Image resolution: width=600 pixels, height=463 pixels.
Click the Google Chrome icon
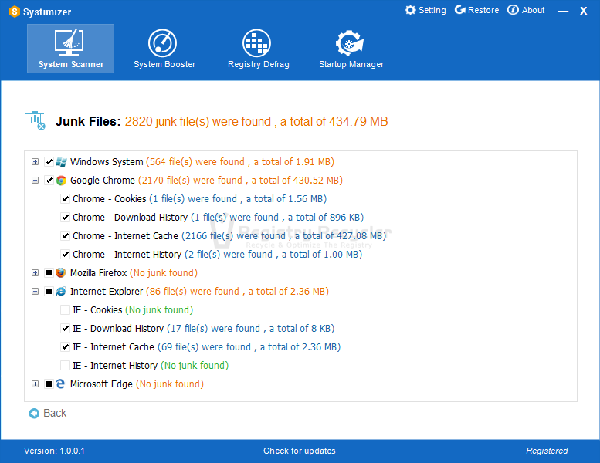(61, 181)
